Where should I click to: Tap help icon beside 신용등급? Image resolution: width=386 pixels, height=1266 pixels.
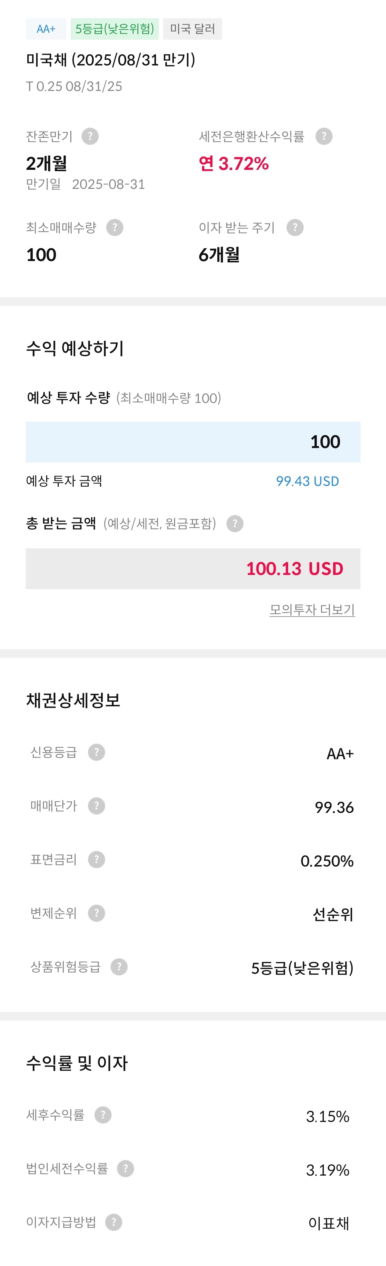click(96, 752)
